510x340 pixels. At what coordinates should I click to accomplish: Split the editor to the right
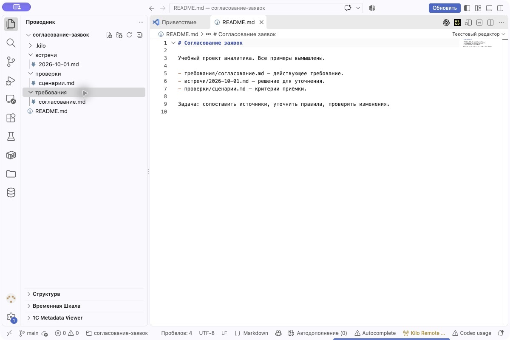point(490,23)
